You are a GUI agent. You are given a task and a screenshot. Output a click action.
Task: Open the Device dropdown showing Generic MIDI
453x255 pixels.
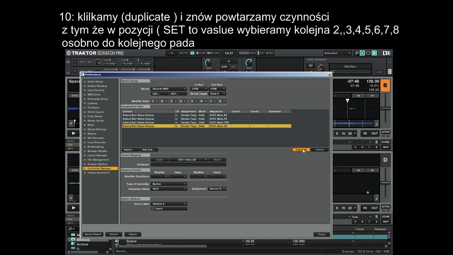(169, 89)
